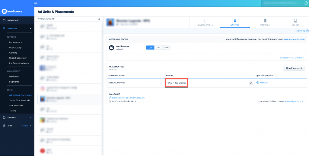This screenshot has height=156, width=309.
Task: Click the Placement Name column header
Action: [x=116, y=75]
